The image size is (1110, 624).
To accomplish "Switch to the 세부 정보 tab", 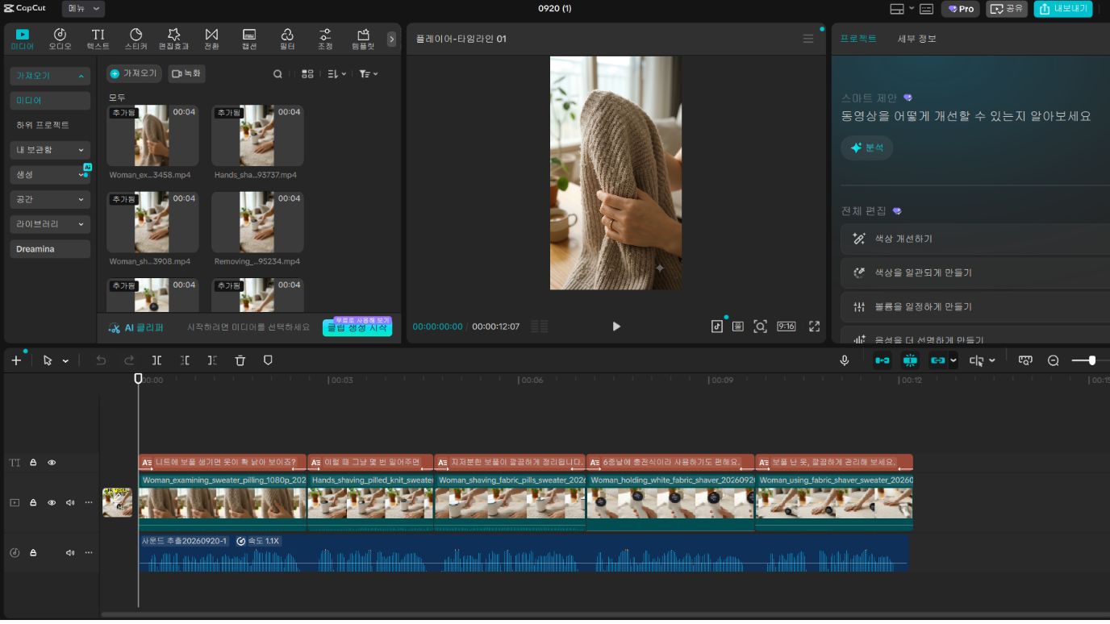I will [917, 39].
